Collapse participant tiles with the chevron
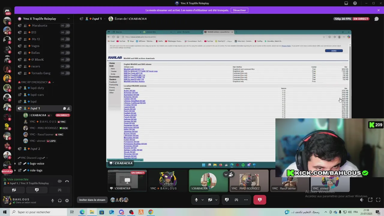 pyautogui.click(x=226, y=174)
